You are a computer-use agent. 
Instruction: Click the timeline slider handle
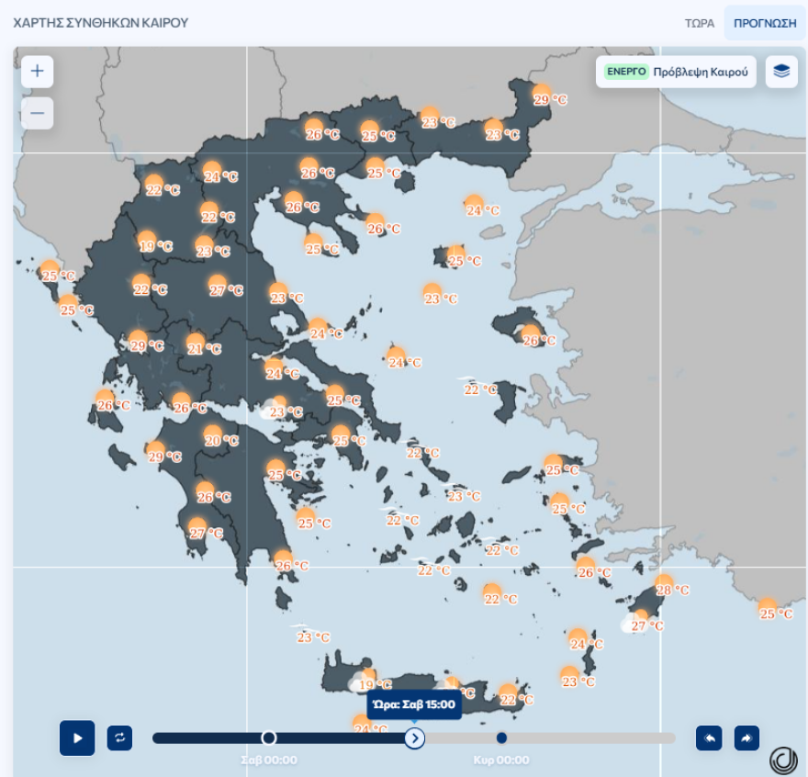[415, 738]
